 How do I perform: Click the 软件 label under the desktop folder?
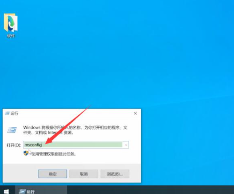pos(11,36)
